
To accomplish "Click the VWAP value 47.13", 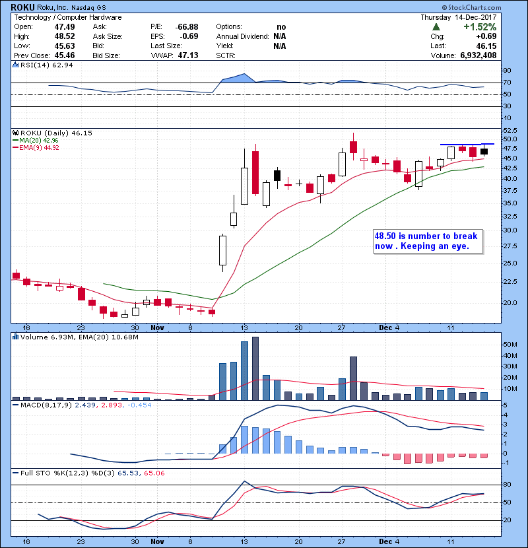I will pyautogui.click(x=188, y=55).
